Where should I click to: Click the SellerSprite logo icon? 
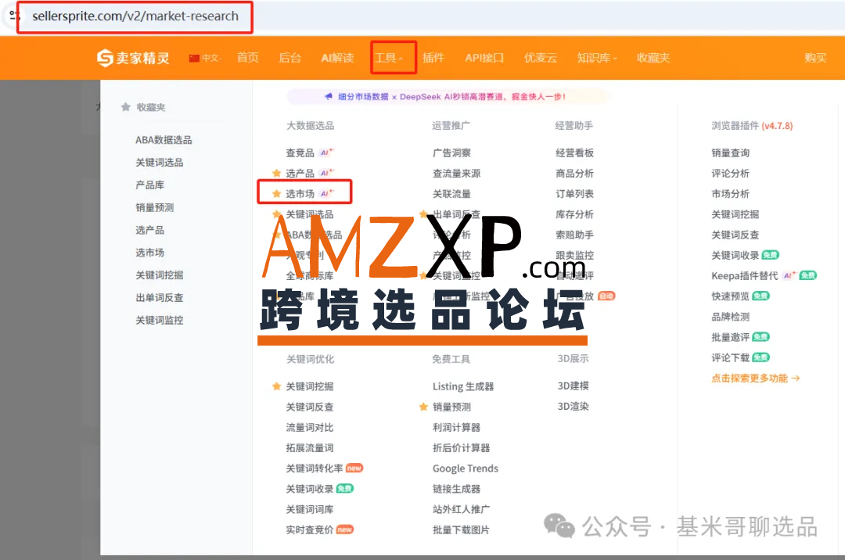click(105, 58)
